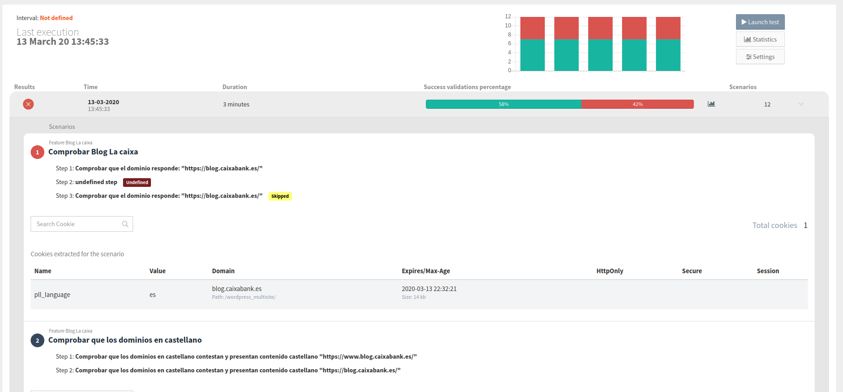Viewport: 843px width, 392px height.
Task: Click the Session column header
Action: 768,271
